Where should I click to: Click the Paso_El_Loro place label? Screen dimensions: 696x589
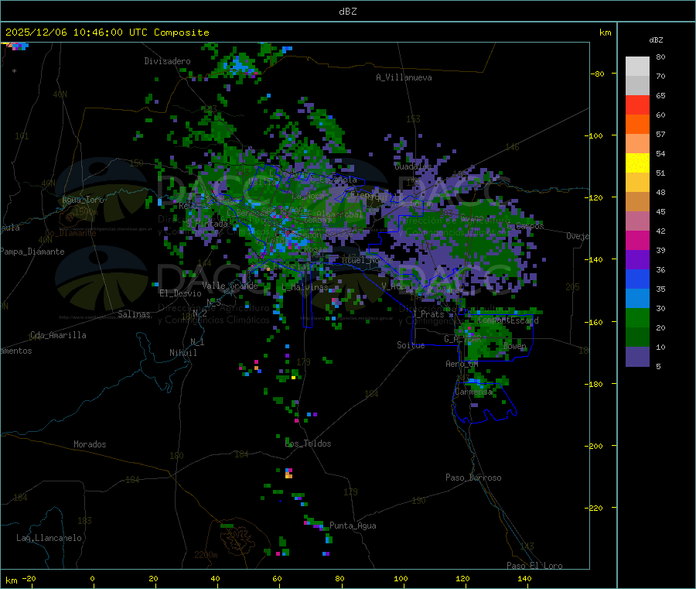534,566
